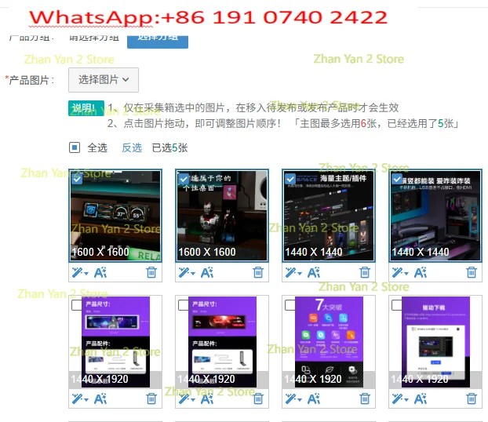Open magic wand menu under 爱咋装咋装 image

click(x=400, y=273)
